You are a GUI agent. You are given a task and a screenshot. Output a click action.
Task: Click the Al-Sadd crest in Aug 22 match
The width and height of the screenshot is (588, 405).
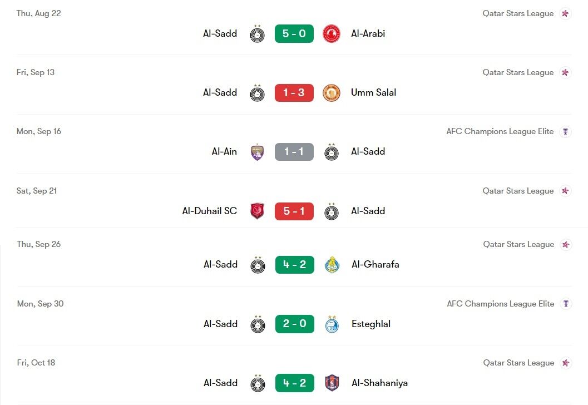point(257,34)
